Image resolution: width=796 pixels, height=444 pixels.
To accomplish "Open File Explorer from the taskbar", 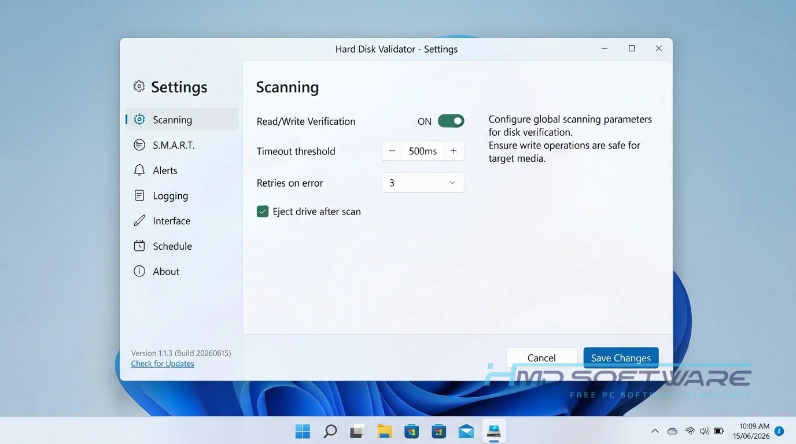I will (x=384, y=431).
